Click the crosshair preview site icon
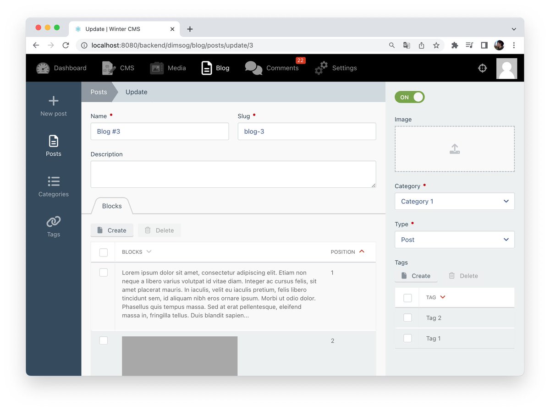The image size is (550, 410). pyautogui.click(x=482, y=68)
